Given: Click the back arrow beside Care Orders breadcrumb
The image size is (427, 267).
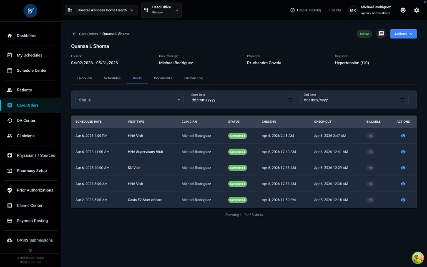Looking at the screenshot, I should tap(74, 34).
